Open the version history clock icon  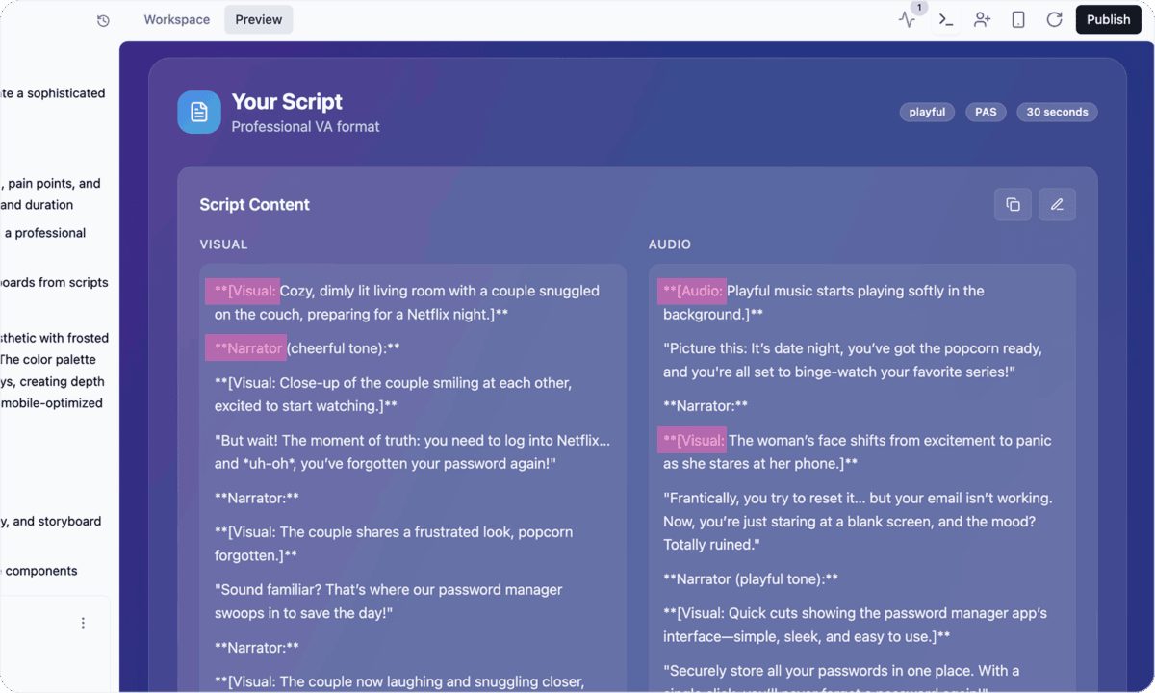point(103,20)
